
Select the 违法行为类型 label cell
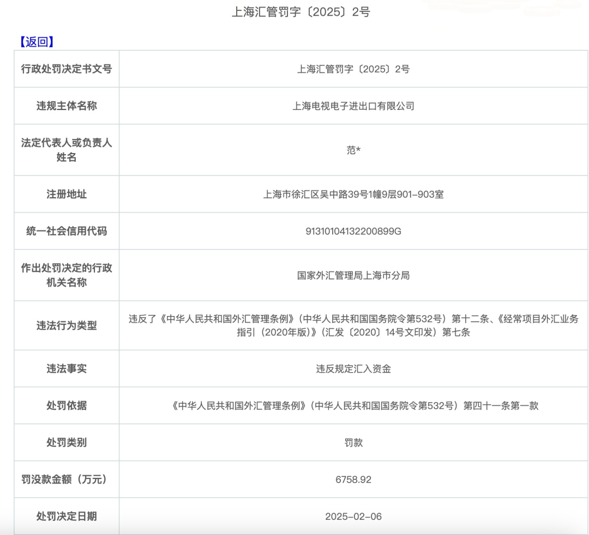(67, 325)
